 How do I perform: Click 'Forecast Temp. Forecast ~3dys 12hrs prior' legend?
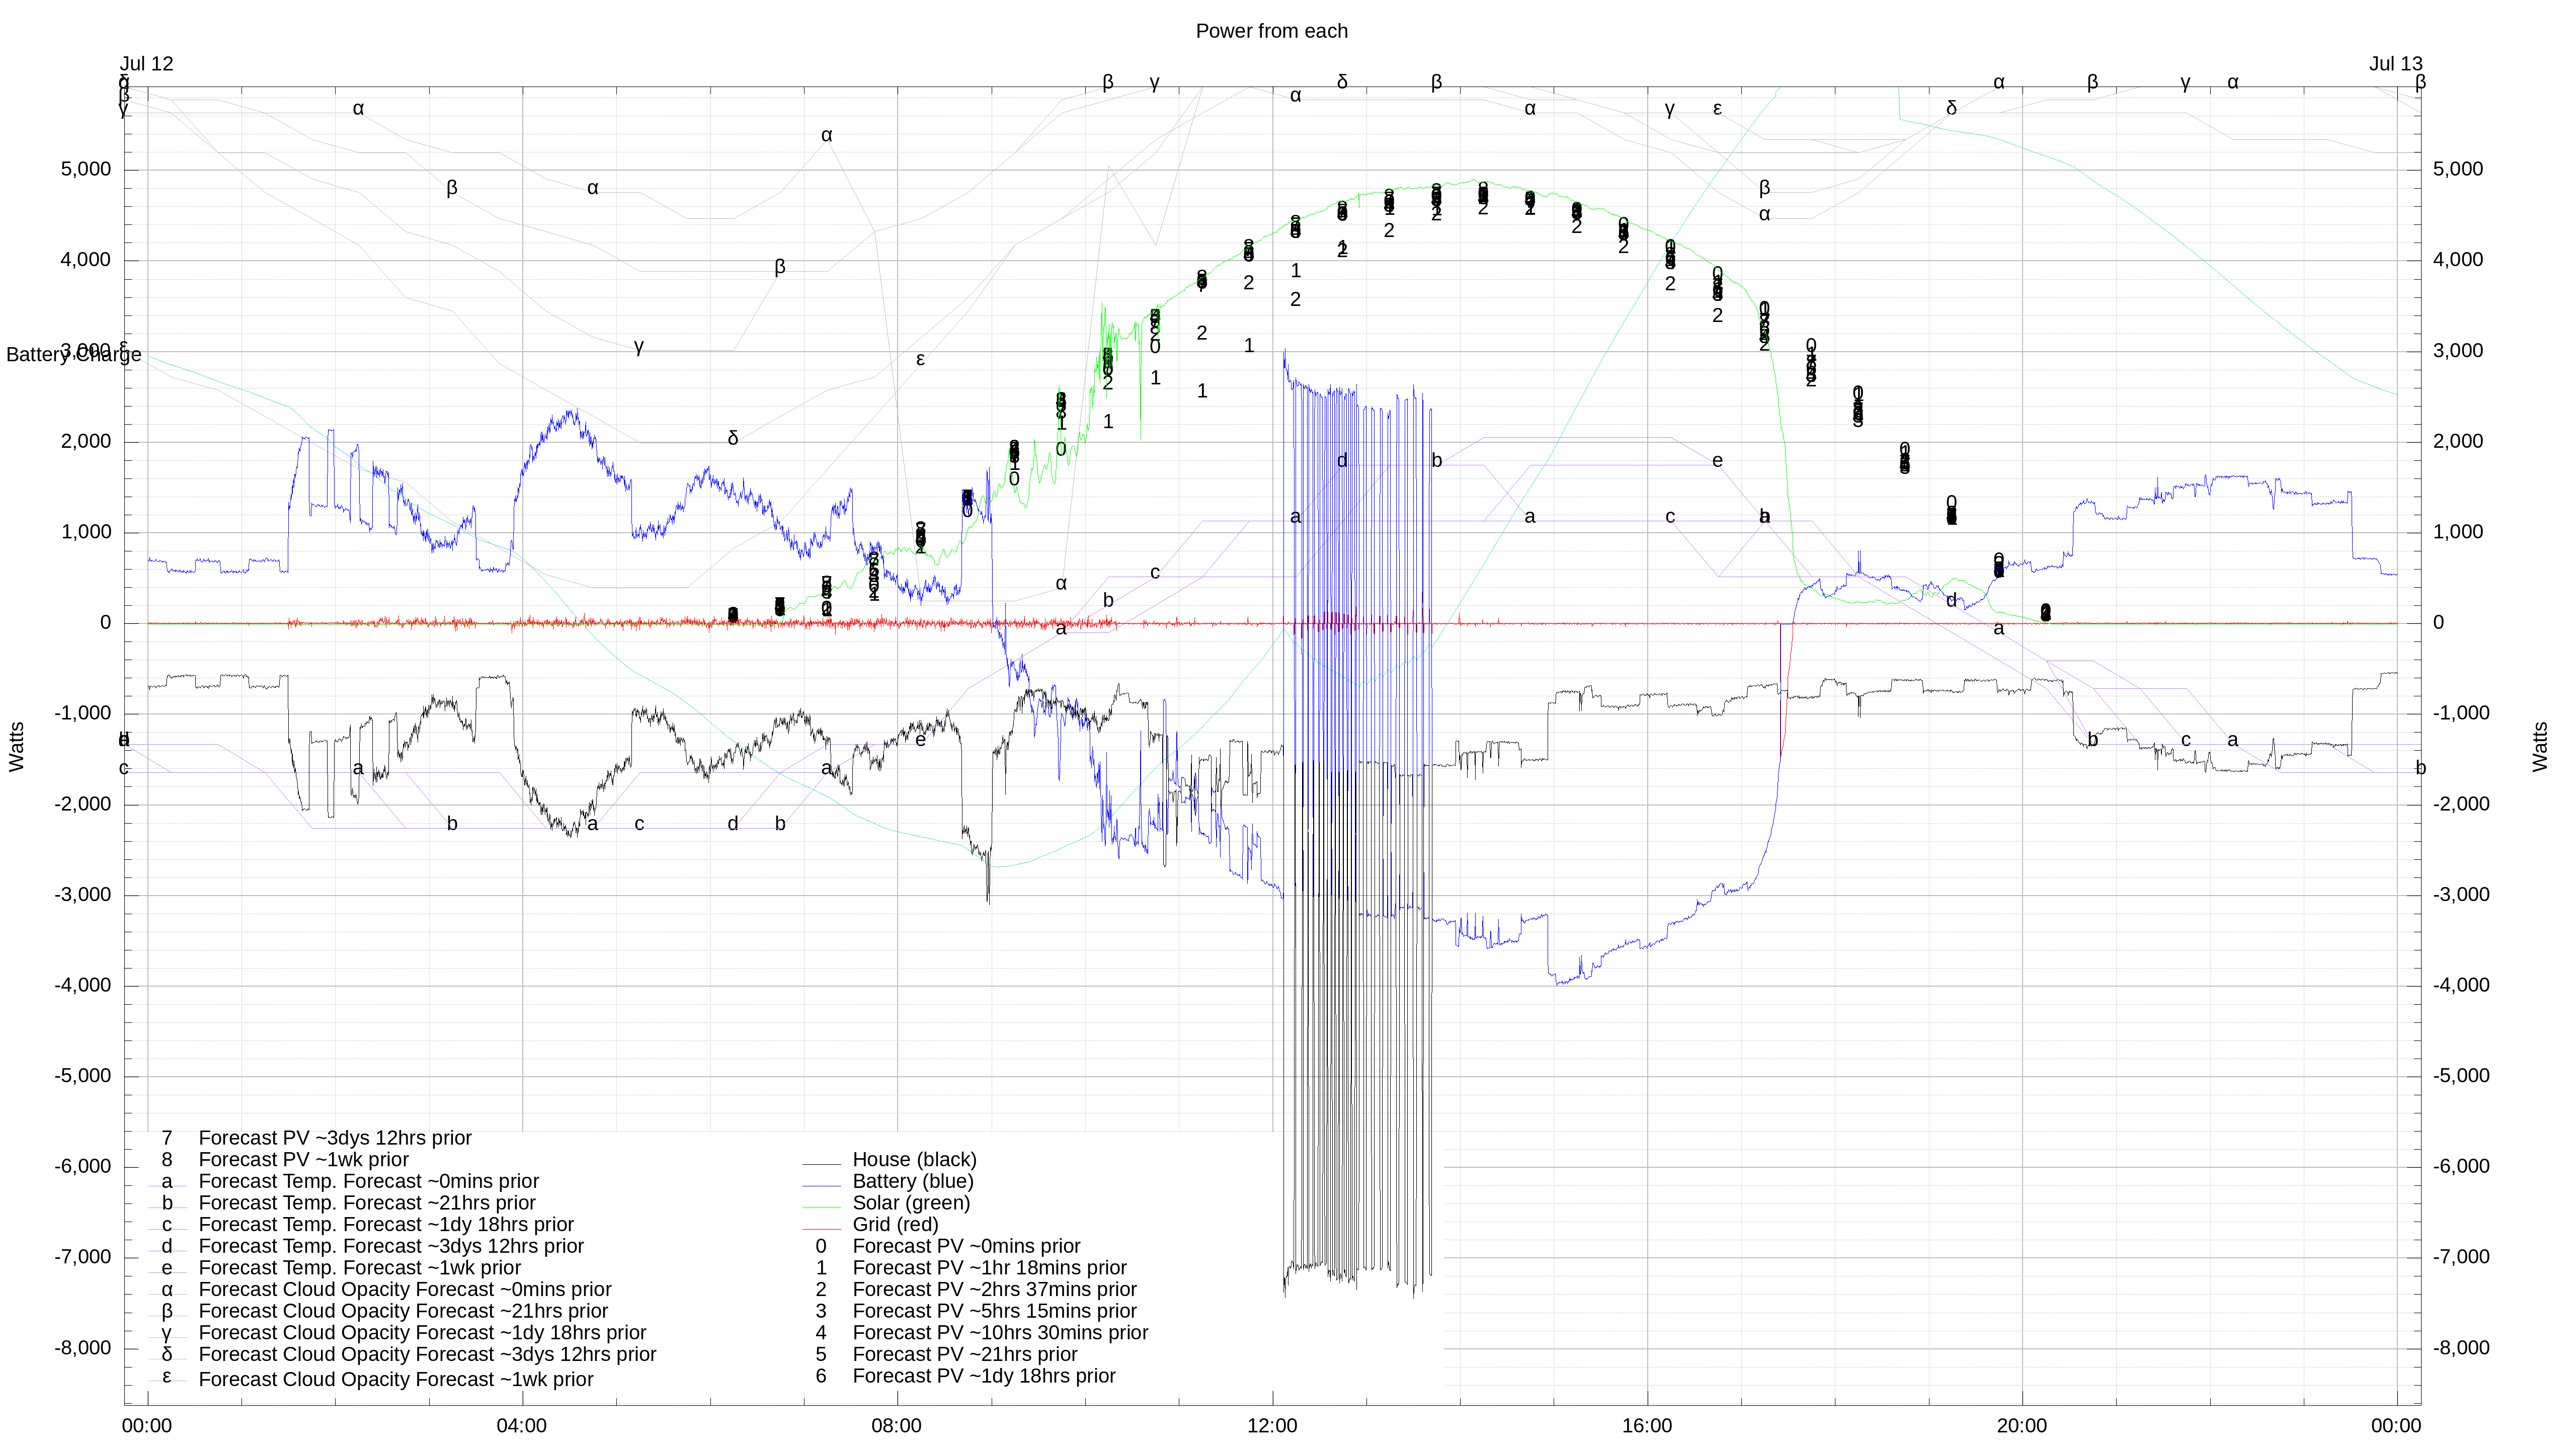point(391,1247)
